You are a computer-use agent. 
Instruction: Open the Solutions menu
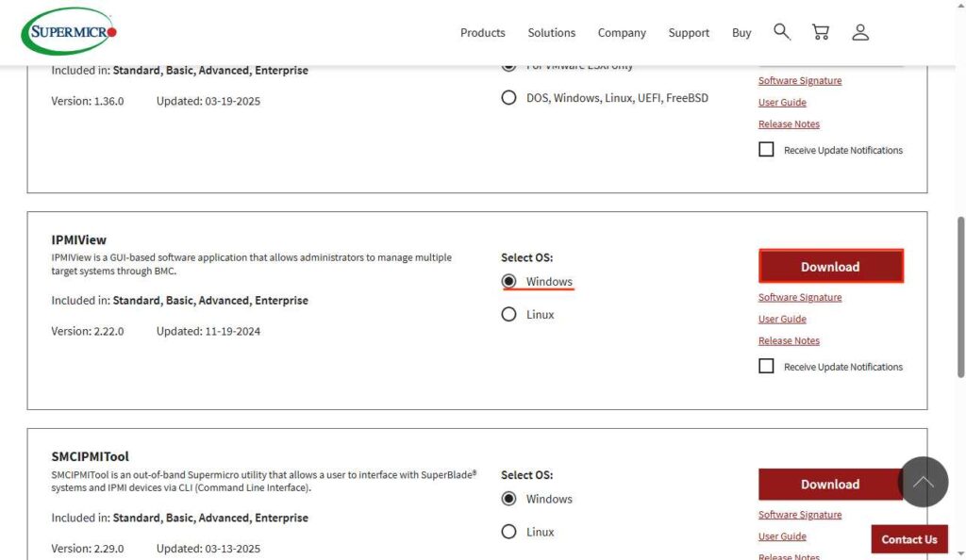coord(551,33)
